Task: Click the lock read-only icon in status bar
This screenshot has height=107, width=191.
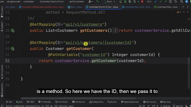Action: [186, 106]
